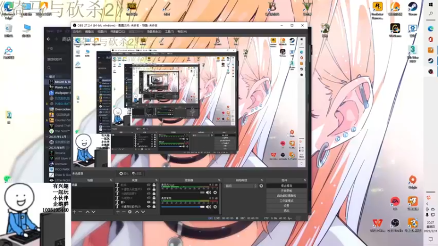Image resolution: width=438 pixels, height=246 pixels.
Task: Collapse the 2021年8月 group in Steam
Action: [x=47, y=148]
